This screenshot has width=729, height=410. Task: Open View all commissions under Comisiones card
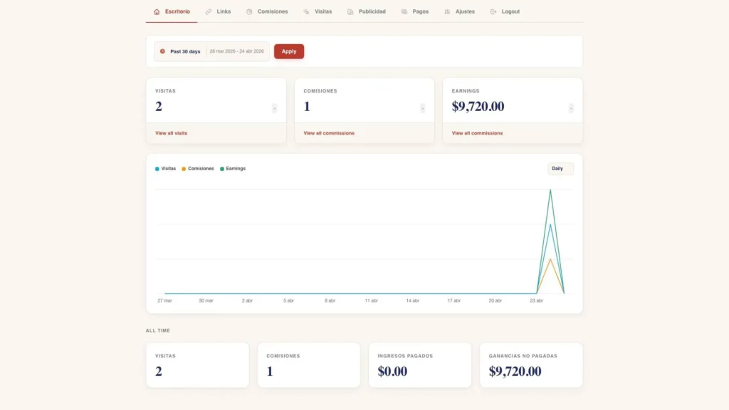pyautogui.click(x=329, y=133)
